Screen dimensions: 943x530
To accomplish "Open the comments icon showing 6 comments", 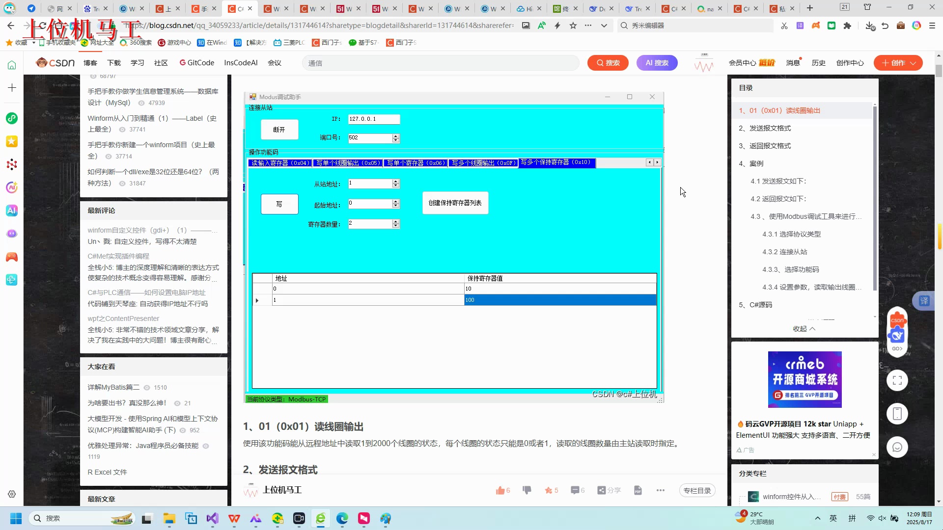I will tap(575, 490).
